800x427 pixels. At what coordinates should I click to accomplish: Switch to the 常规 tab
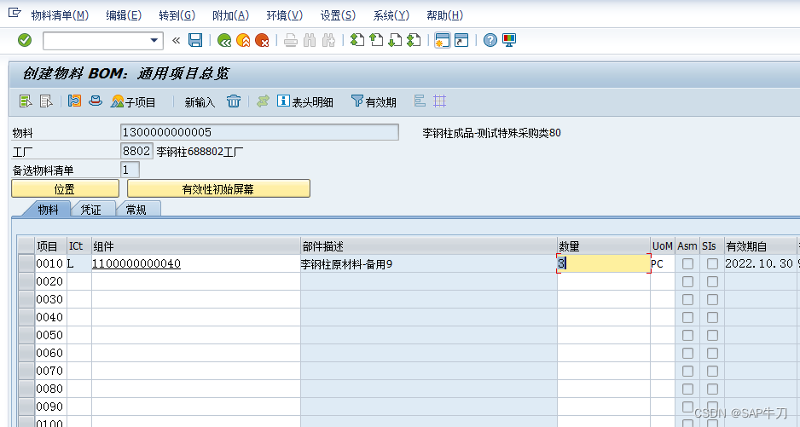click(136, 209)
